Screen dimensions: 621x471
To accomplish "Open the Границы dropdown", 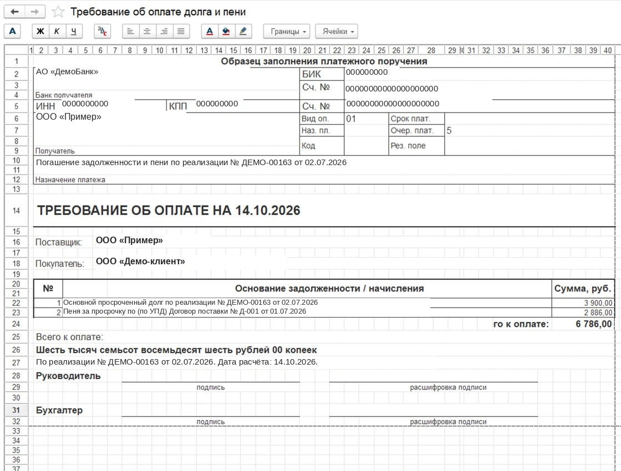I will pos(287,31).
